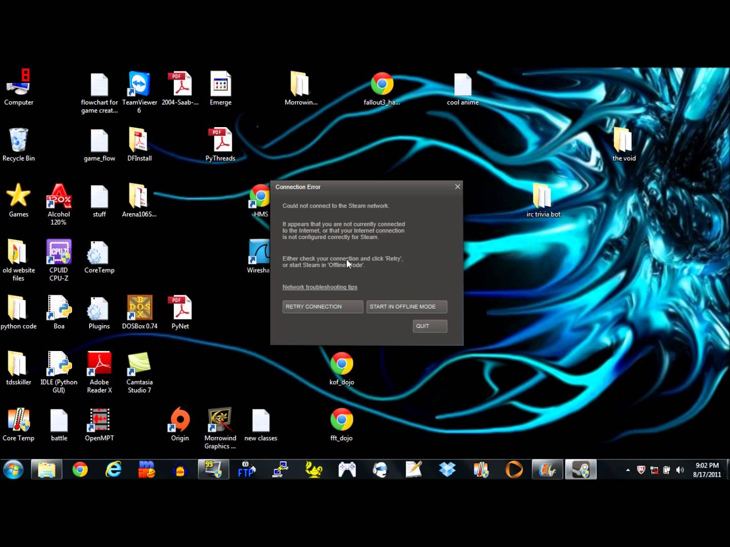
Task: Select the Core Temp thermometer shortcut
Action: pyautogui.click(x=19, y=424)
